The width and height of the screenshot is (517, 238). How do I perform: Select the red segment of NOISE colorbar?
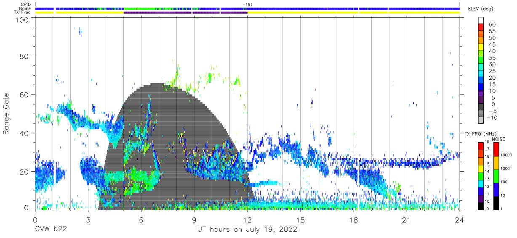(496, 149)
